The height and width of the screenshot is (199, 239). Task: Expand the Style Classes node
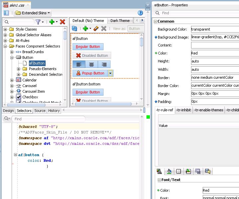click(x=5, y=29)
